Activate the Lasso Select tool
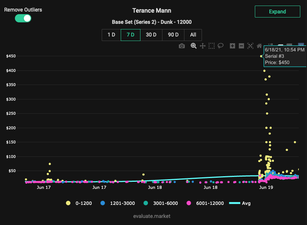The image size is (307, 225). 221,46
